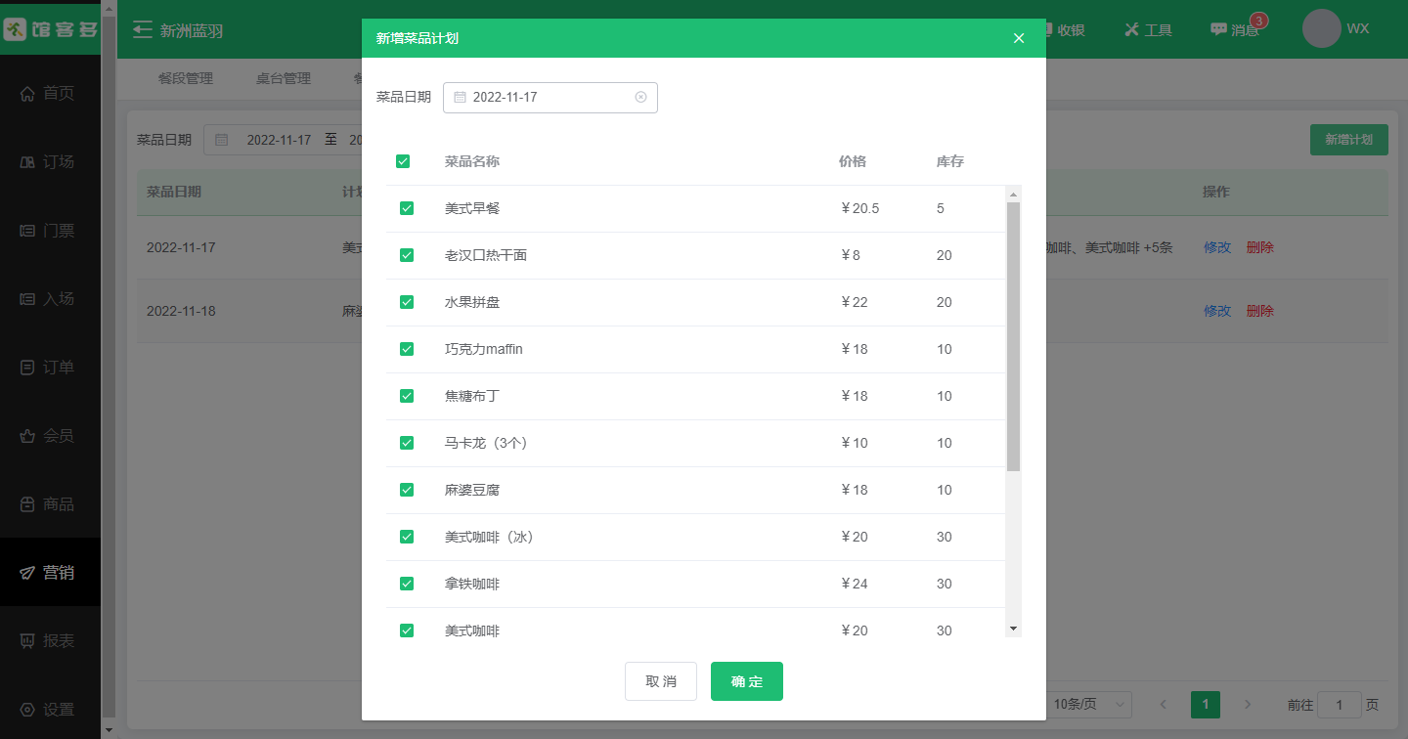Click the 确定 confirm button
Image resolution: width=1408 pixels, height=739 pixels.
tap(746, 681)
